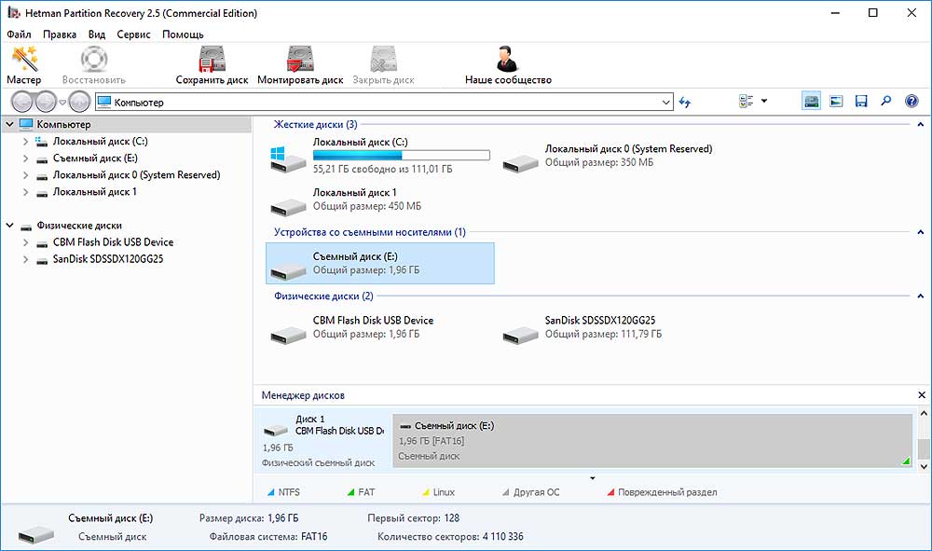Collapse the Компьютер tree node

pyautogui.click(x=9, y=124)
